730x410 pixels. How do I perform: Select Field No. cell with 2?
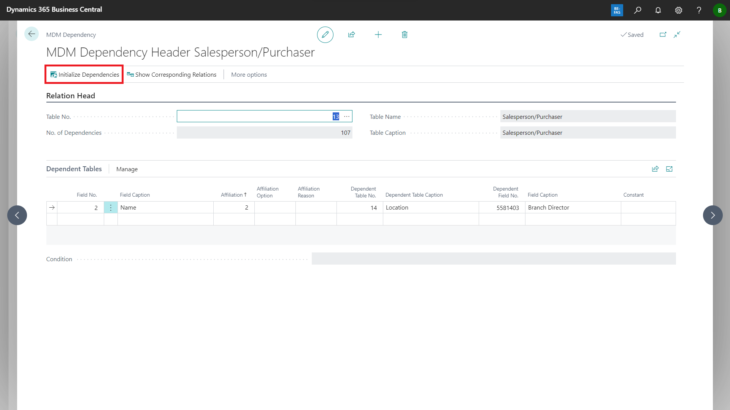(81, 208)
